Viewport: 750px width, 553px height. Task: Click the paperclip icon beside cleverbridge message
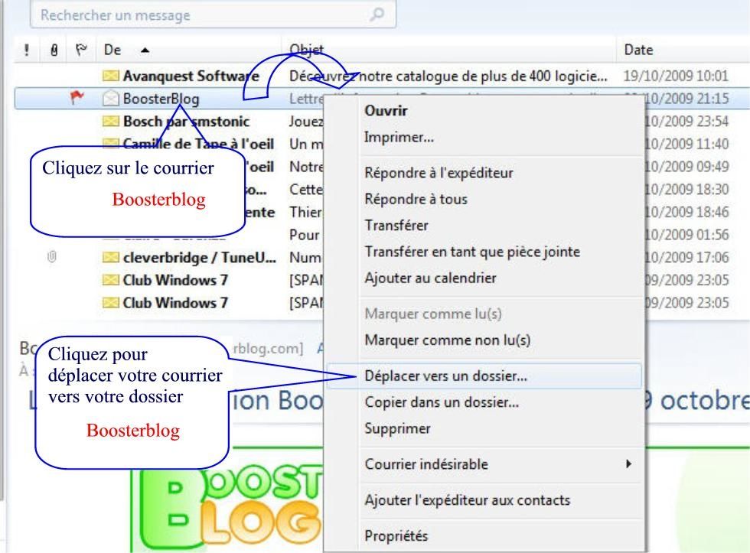52,258
